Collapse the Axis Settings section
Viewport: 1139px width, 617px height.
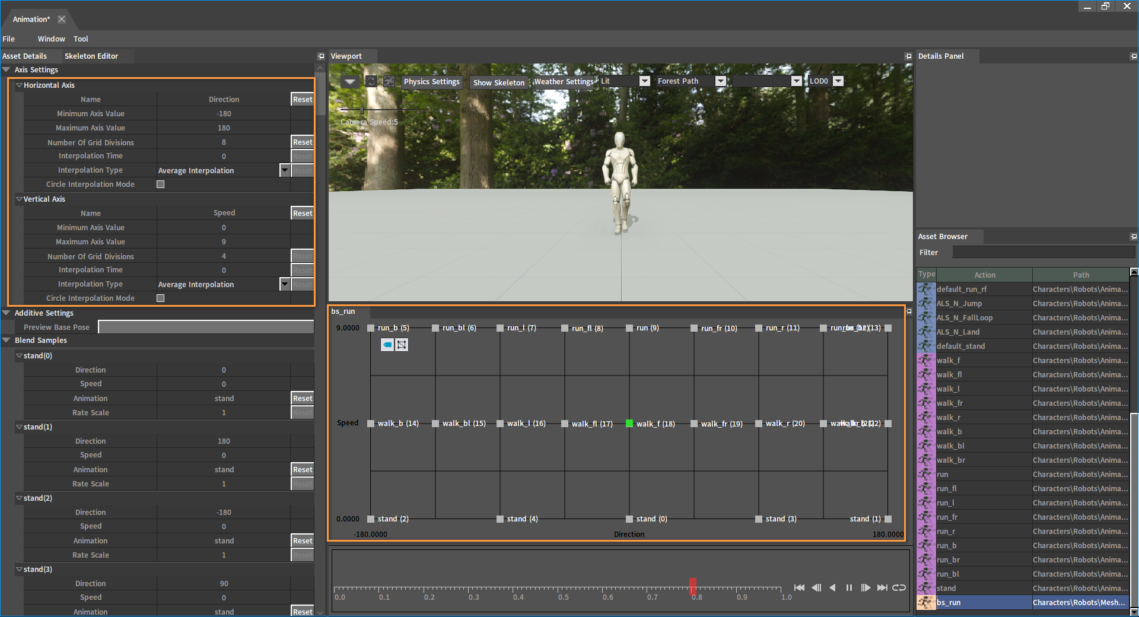point(7,69)
